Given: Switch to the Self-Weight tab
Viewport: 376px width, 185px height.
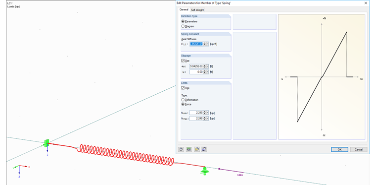Looking at the screenshot, I should coord(197,10).
